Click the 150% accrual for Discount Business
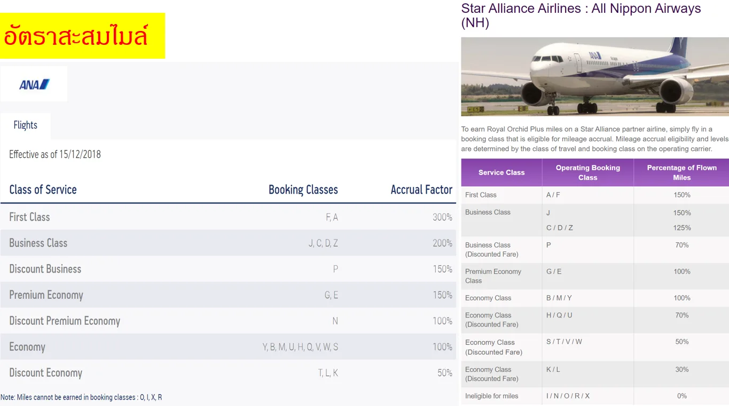 pos(442,269)
